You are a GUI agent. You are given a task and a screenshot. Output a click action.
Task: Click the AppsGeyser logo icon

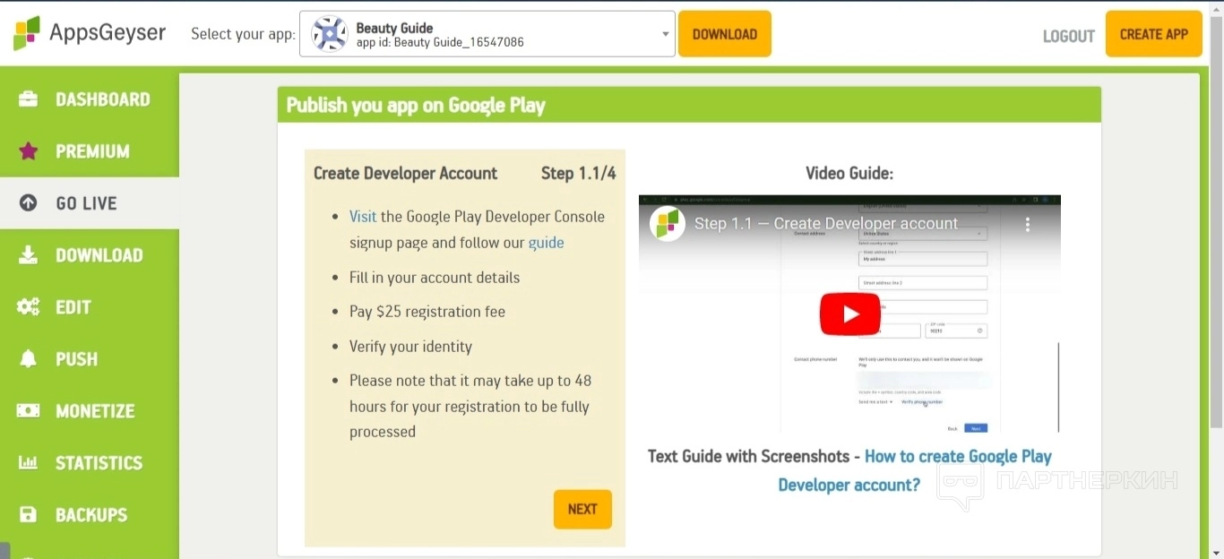(27, 33)
